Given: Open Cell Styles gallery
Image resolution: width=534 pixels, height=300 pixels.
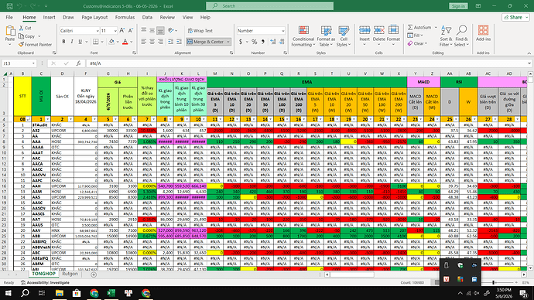Looking at the screenshot, I should (x=344, y=36).
